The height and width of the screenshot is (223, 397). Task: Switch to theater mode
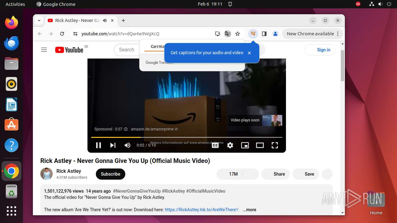tap(260, 145)
